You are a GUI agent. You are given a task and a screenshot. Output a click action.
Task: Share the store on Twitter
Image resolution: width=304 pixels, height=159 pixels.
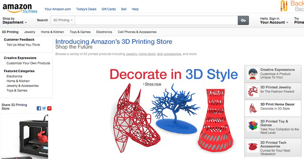coord(44,109)
